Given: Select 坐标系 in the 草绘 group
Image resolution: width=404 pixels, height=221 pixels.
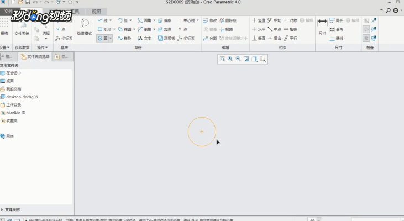Looking at the screenshot, I should (x=186, y=38).
